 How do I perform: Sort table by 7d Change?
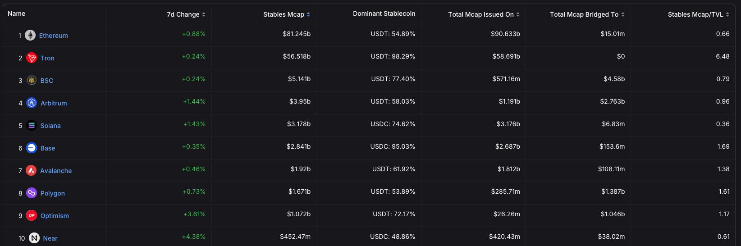186,14
